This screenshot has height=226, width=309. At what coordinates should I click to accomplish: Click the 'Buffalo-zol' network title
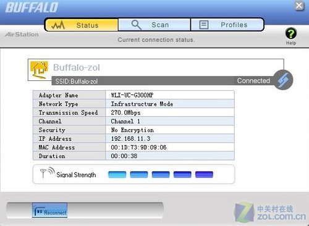click(77, 67)
